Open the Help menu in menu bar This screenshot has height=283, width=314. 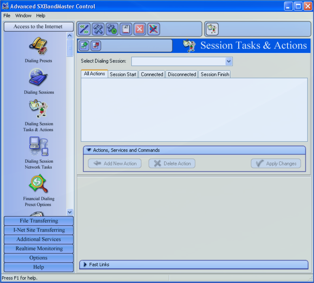pos(41,16)
